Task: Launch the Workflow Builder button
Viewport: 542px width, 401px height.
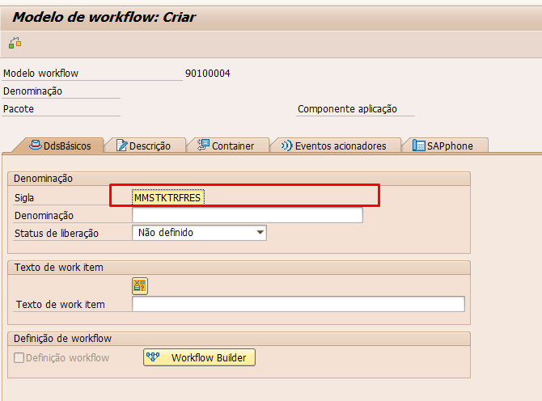Action: click(200, 357)
